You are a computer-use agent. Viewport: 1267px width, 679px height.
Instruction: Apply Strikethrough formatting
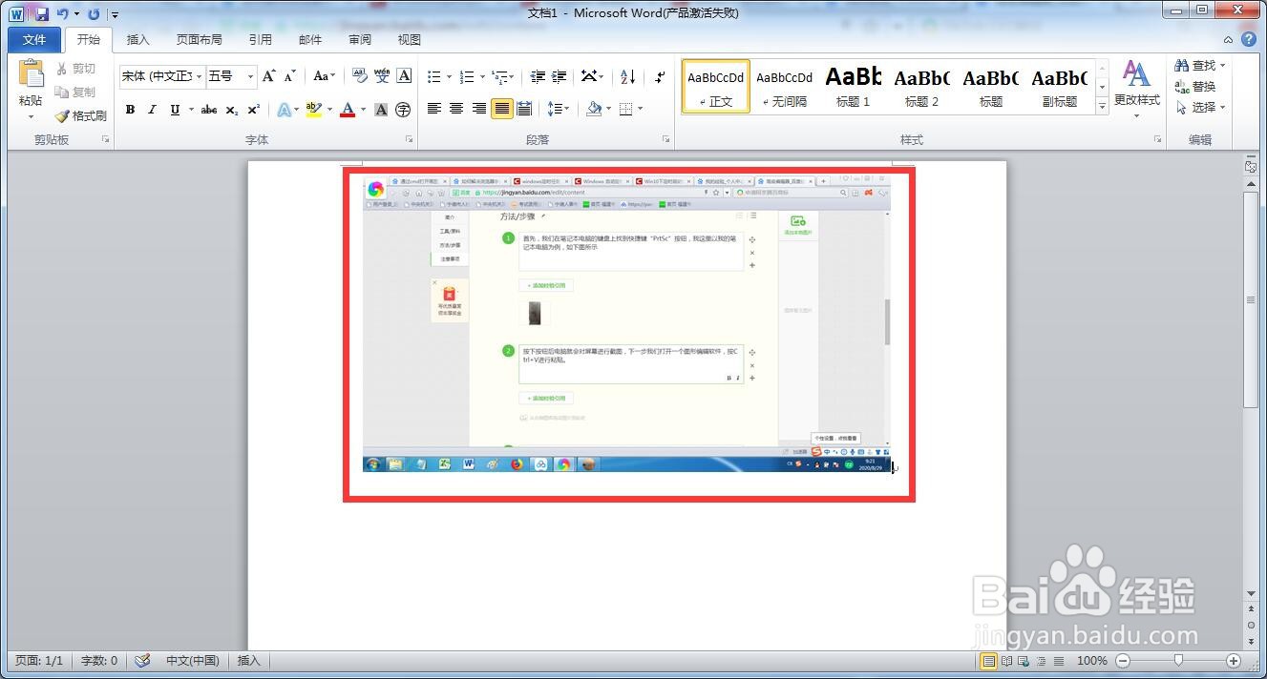[x=209, y=110]
